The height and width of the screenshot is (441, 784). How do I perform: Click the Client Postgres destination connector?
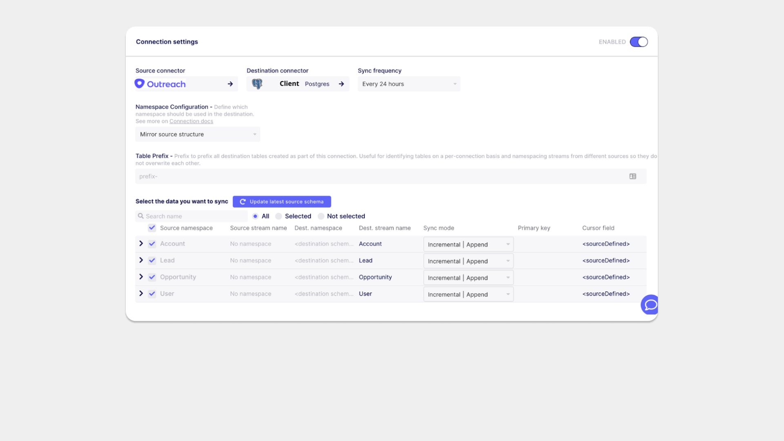pos(298,84)
